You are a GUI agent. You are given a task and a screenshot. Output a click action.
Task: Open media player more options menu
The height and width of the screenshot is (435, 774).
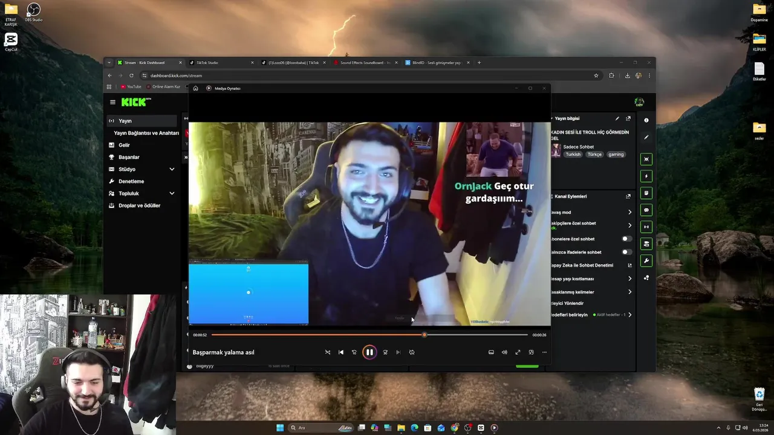pyautogui.click(x=544, y=352)
